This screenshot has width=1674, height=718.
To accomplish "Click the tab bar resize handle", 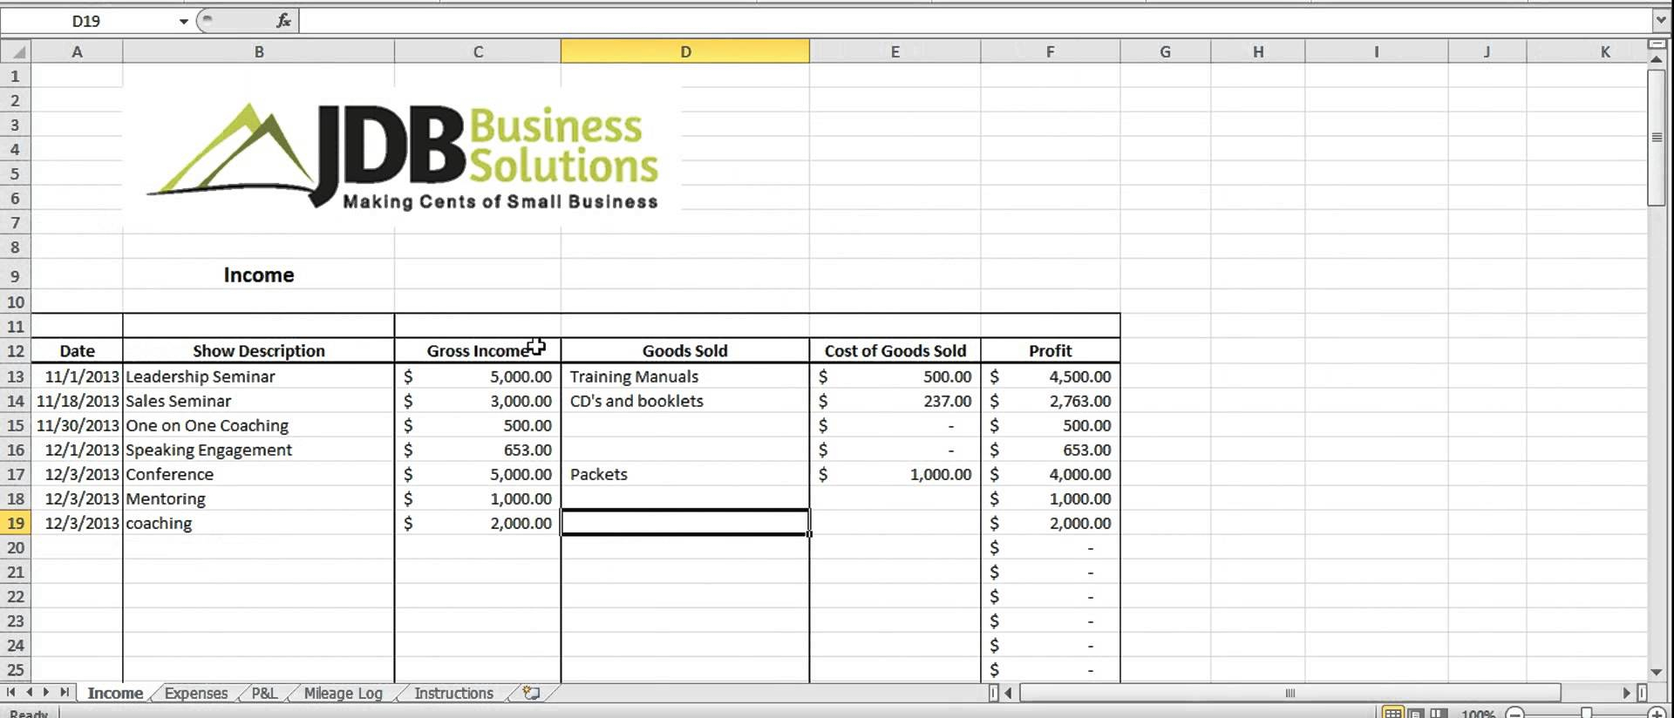I will pyautogui.click(x=993, y=693).
